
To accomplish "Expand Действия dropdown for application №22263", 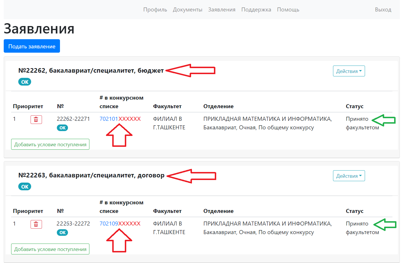I will 349,176.
